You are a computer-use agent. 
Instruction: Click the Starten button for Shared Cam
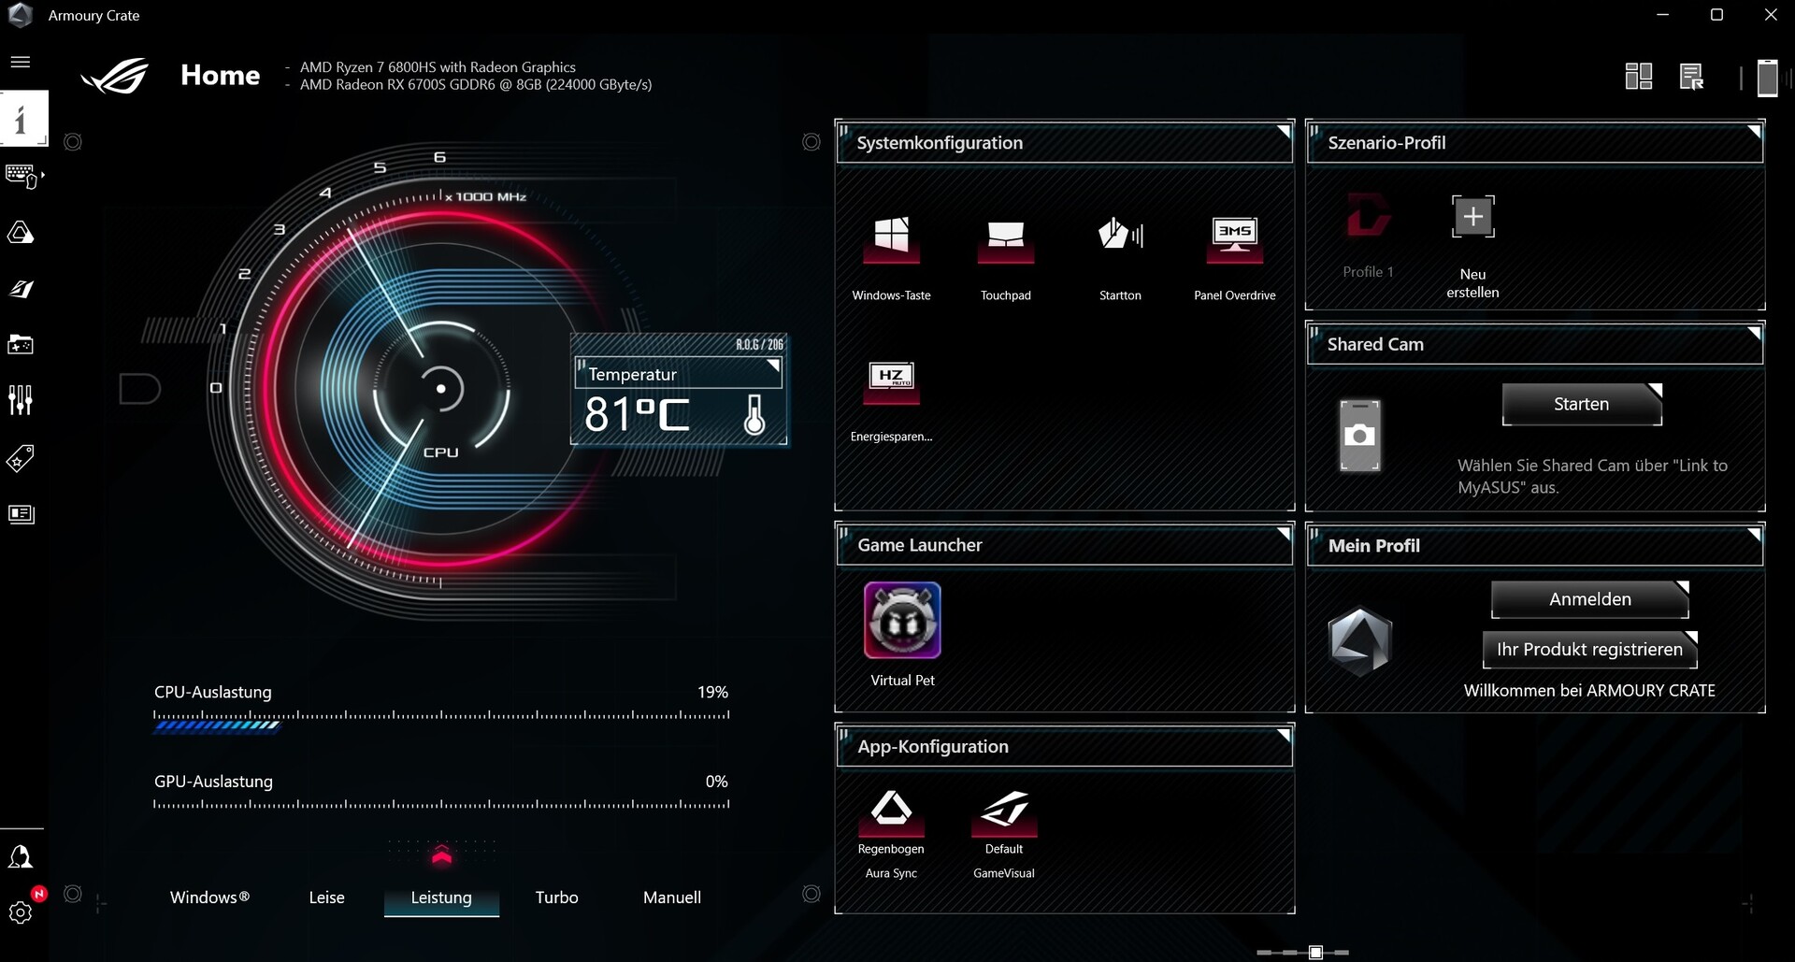[1582, 404]
